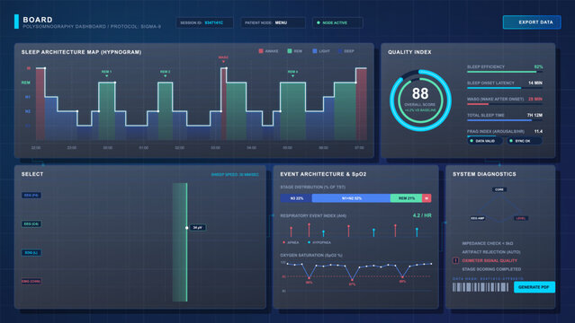
Task: Click the cyan Board logo bar
Action: click(x=16, y=22)
